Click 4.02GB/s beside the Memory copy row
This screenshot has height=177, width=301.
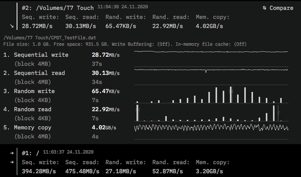tap(104, 128)
